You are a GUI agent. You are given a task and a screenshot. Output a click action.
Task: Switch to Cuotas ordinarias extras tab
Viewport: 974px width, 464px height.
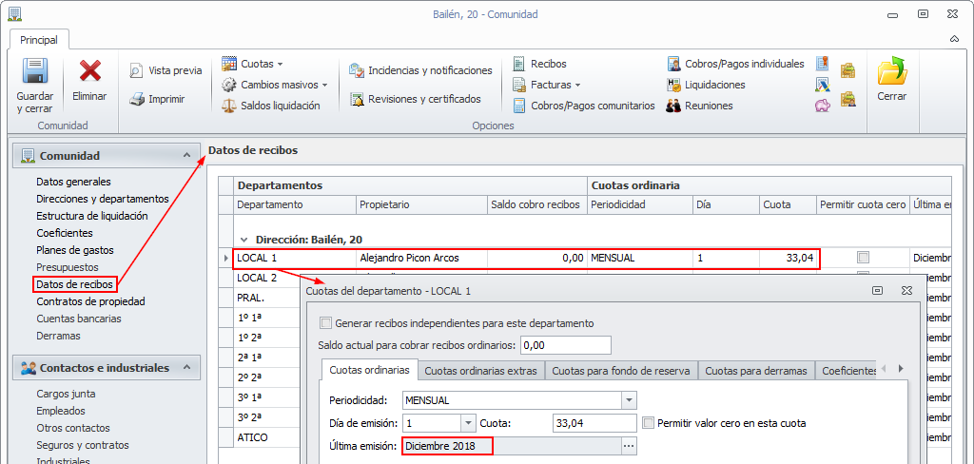(480, 371)
